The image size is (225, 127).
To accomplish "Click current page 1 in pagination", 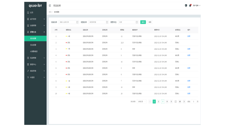I will pos(154,102).
